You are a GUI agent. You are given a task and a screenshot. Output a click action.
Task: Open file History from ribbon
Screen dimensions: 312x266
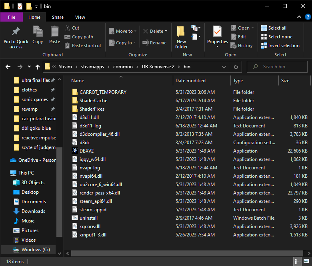tap(242, 46)
